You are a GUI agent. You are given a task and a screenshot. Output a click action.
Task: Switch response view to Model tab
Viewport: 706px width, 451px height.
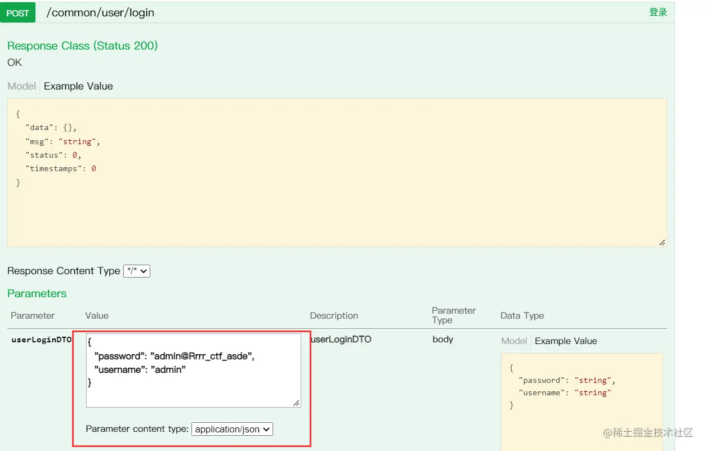tap(21, 86)
